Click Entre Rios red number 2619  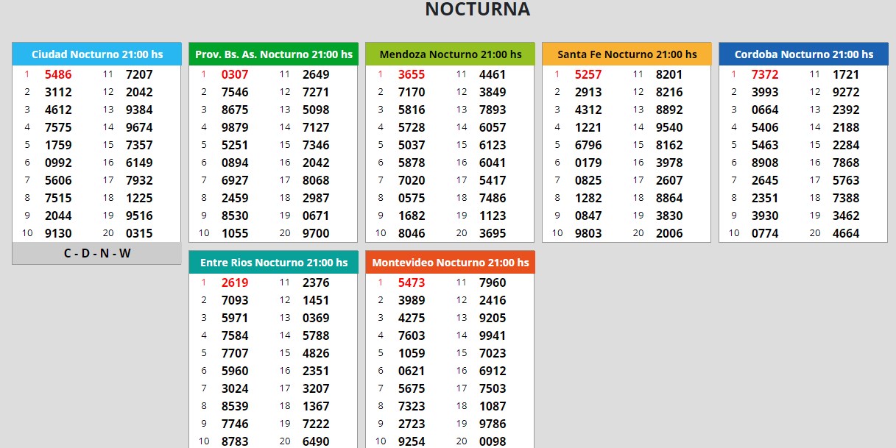pos(235,282)
